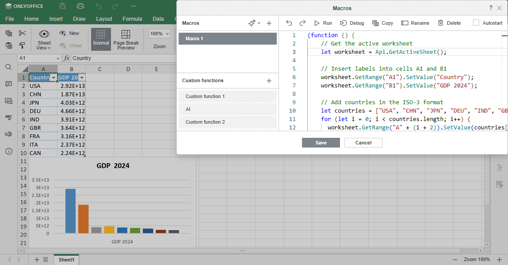This screenshot has width=508, height=265.
Task: Click the Save icon in title bar
Action: [x=62, y=6]
